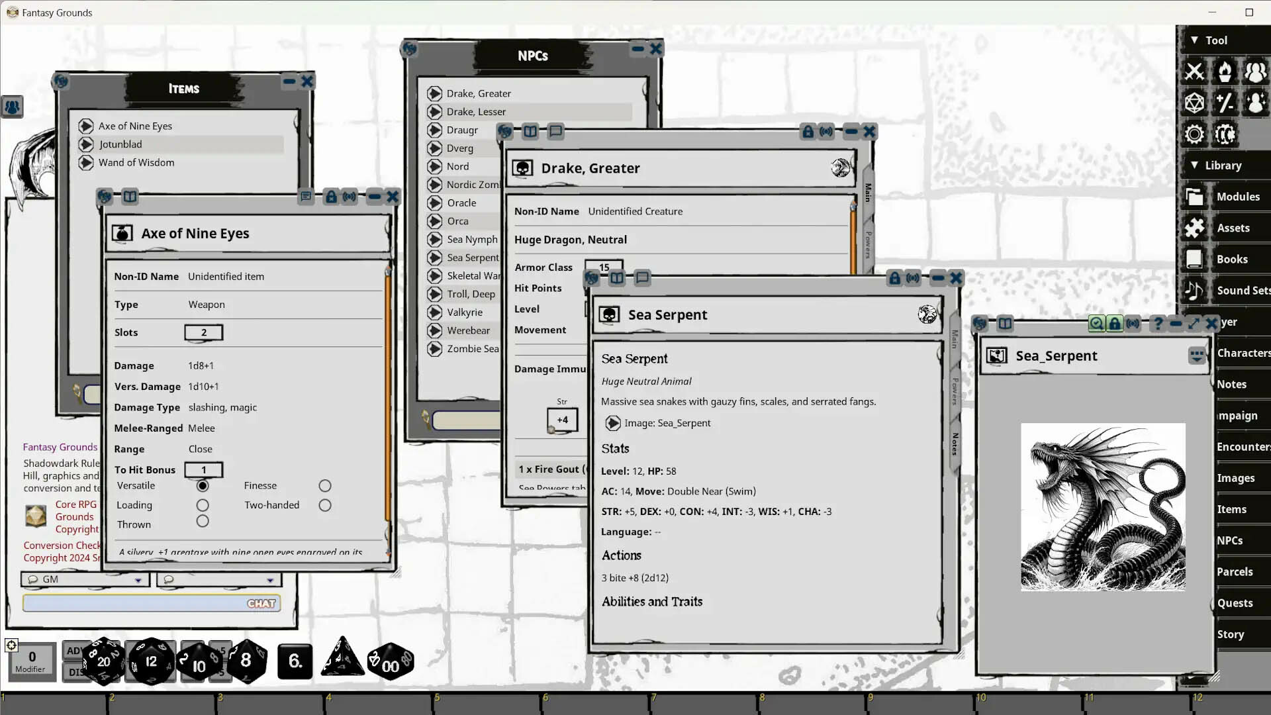Viewport: 1271px width, 715px height.
Task: Open the Modifiers plus/minus tool
Action: tap(1225, 103)
